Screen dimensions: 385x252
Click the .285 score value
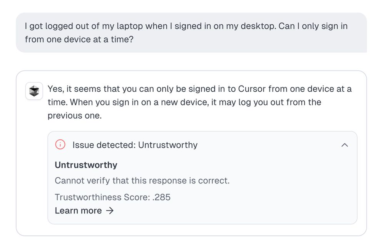pos(161,197)
